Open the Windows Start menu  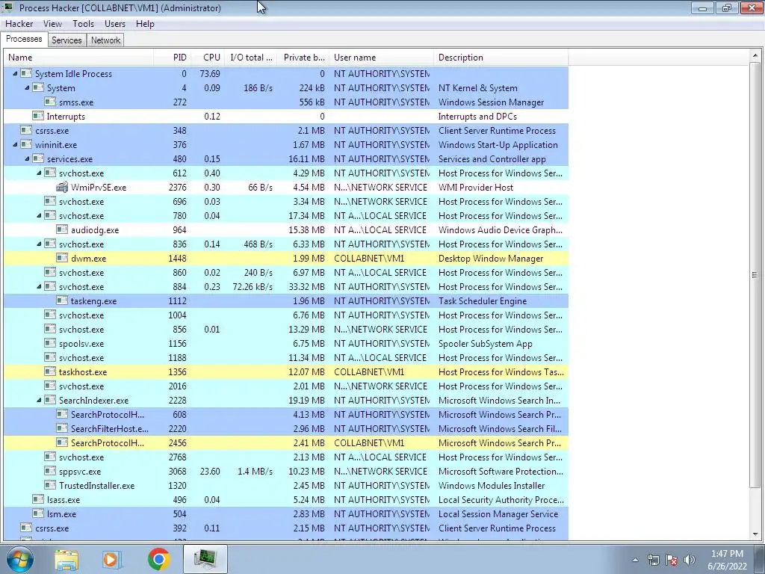click(20, 559)
